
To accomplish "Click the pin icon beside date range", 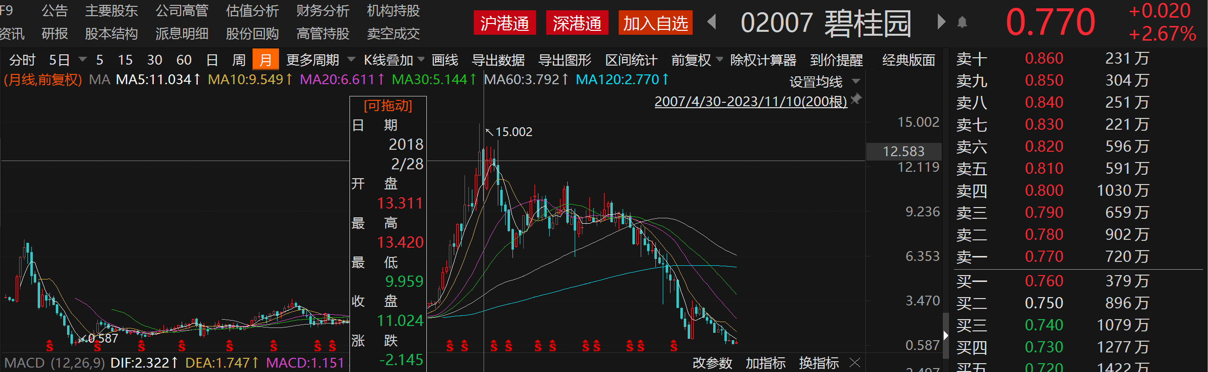I will pos(856,99).
